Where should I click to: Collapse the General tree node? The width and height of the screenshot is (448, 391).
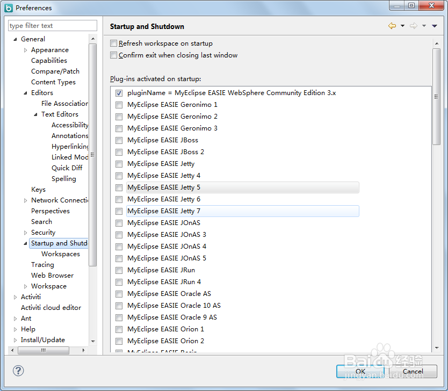click(x=15, y=39)
